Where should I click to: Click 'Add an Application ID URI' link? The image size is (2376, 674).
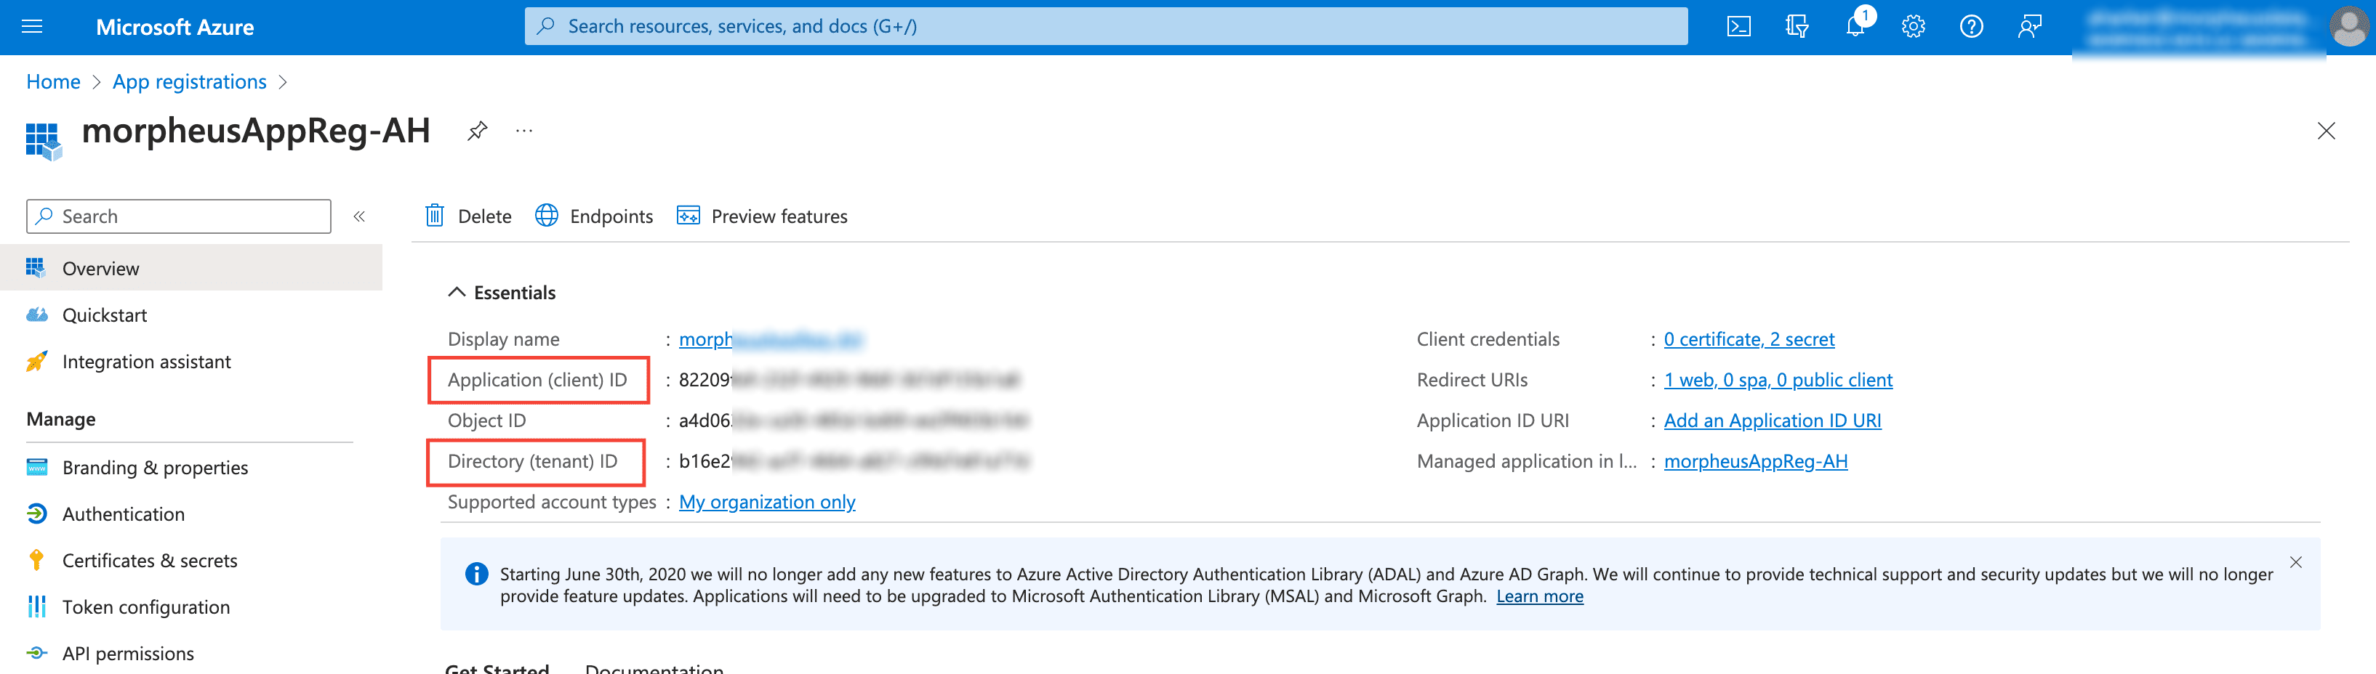pos(1772,421)
